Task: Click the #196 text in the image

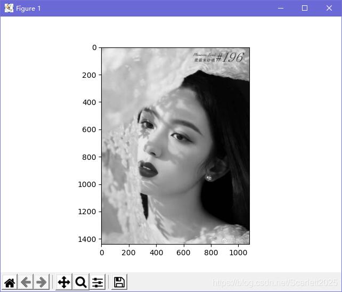Action: point(230,57)
